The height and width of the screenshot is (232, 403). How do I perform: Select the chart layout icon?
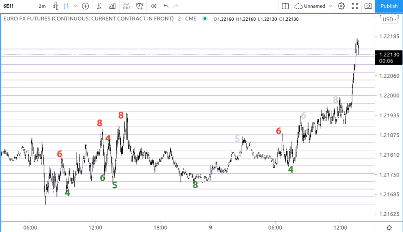click(285, 6)
